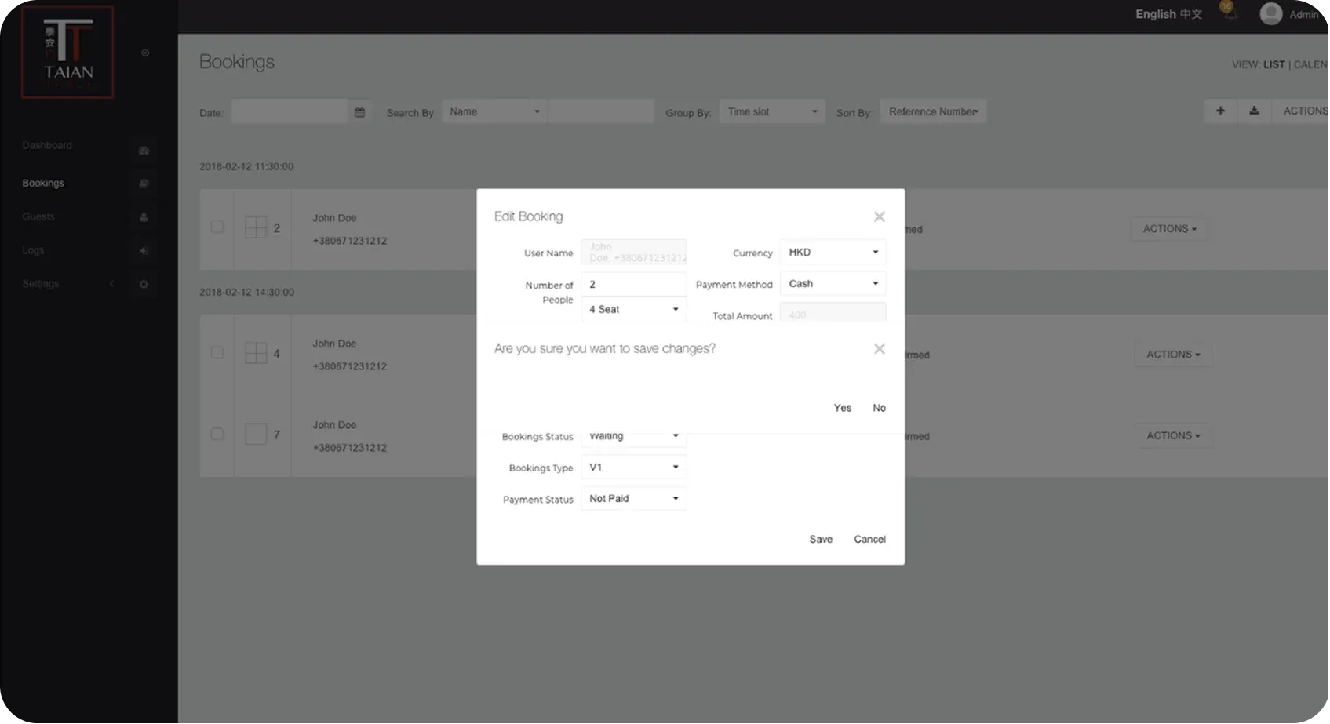Open the notification bell icon
Viewport: 1330px width, 724px height.
(1229, 13)
